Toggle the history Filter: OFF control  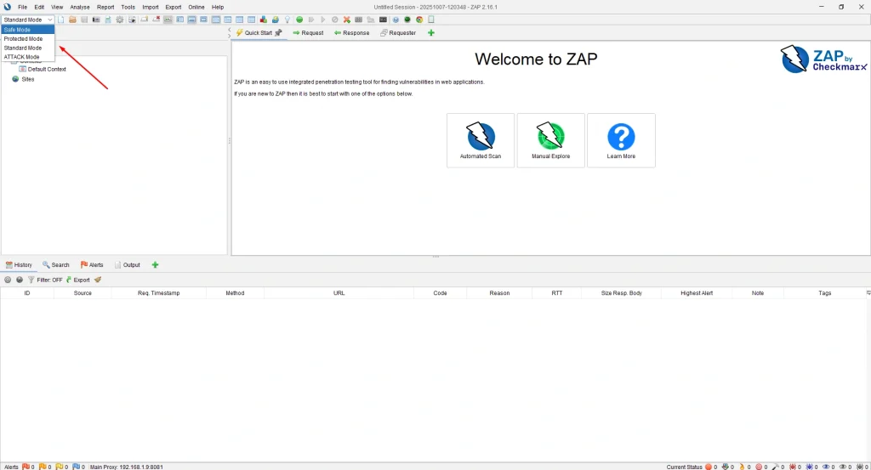45,280
